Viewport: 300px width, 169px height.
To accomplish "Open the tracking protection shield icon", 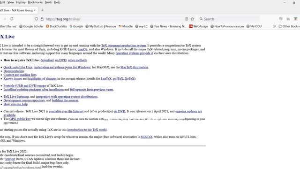I will (x=37, y=19).
